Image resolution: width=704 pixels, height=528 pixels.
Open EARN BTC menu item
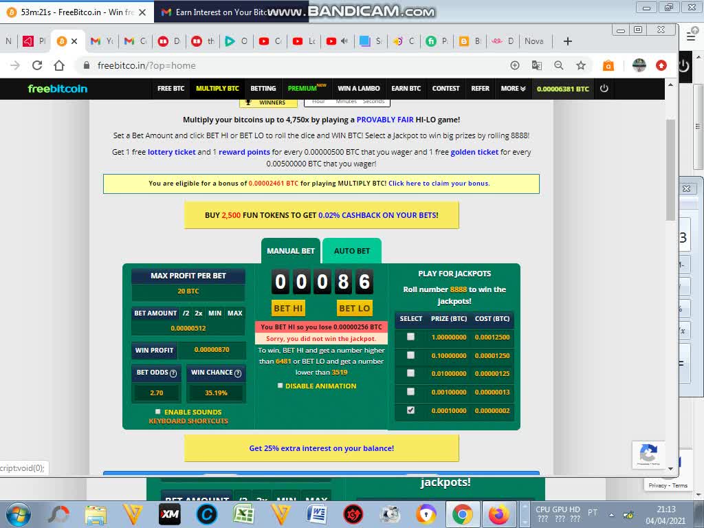406,89
